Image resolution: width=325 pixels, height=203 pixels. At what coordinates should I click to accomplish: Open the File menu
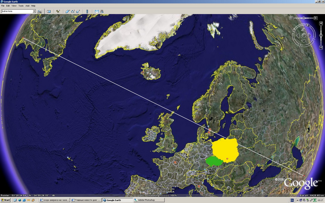pyautogui.click(x=3, y=6)
